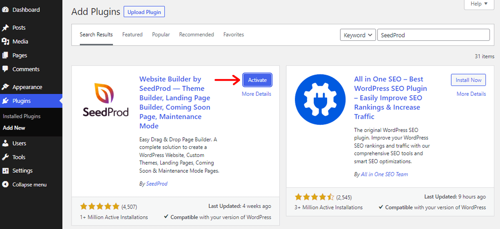Switch to Popular tab
500x229 pixels.
click(x=161, y=35)
